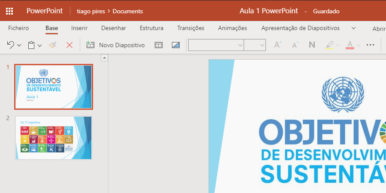Click the slide panel scroll up arrow
This screenshot has width=386, height=193.
[104, 58]
